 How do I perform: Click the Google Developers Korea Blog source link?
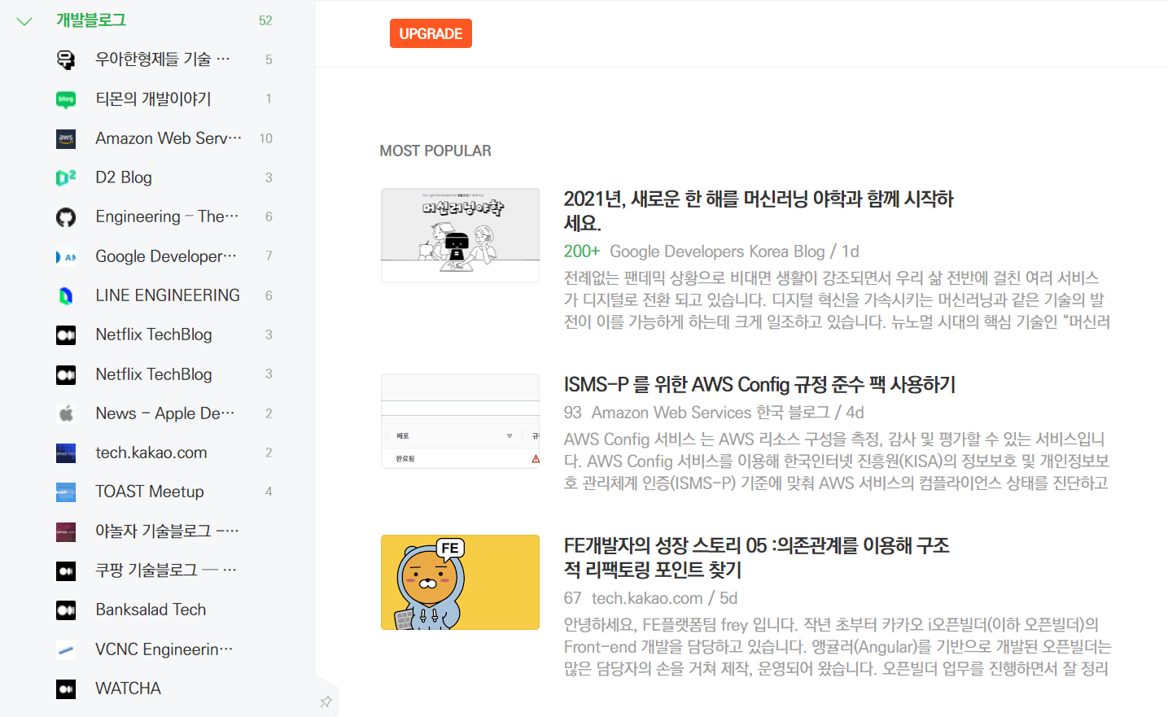[x=717, y=251]
